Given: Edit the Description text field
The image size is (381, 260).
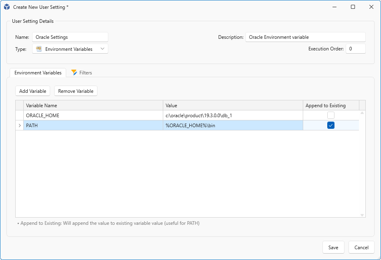Looking at the screenshot, I should 305,37.
